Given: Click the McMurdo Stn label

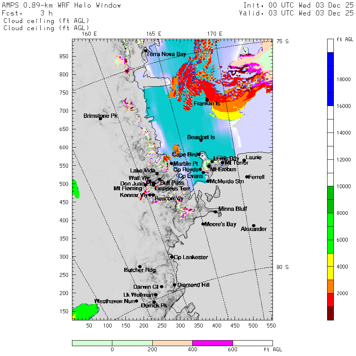Looking at the screenshot, I should (227, 182).
